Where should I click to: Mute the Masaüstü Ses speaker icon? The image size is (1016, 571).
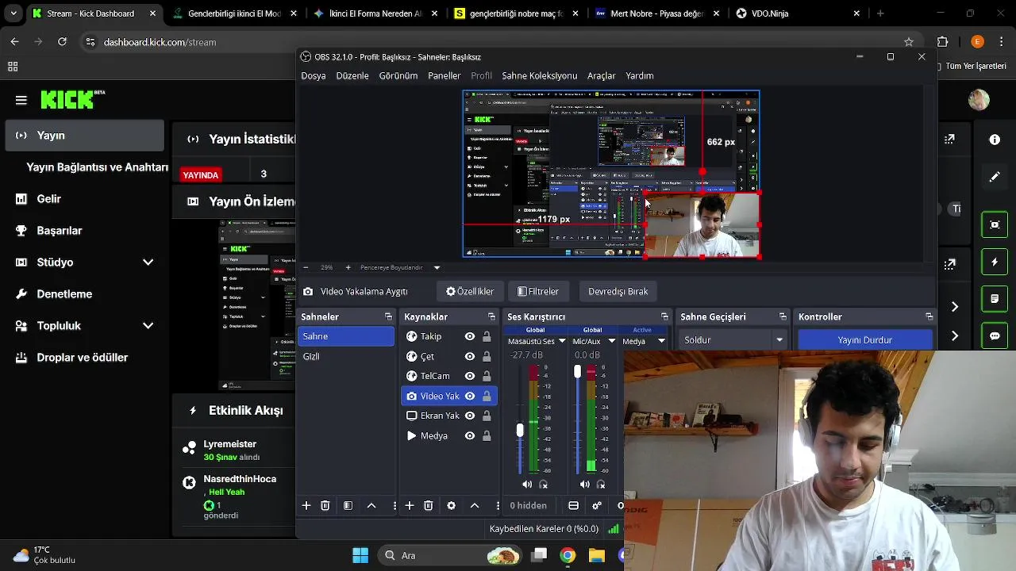tap(527, 484)
